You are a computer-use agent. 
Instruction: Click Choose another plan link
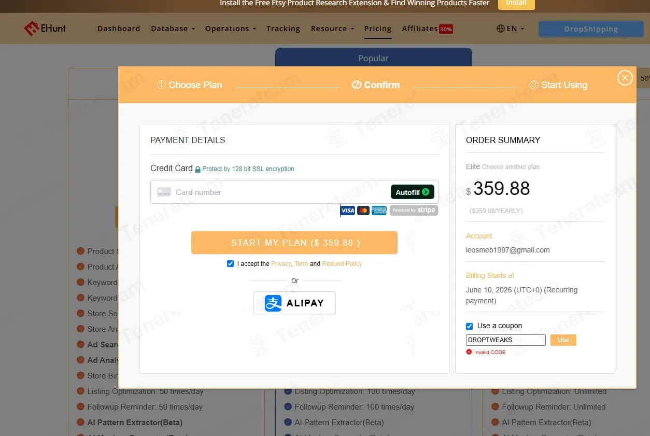pyautogui.click(x=511, y=167)
